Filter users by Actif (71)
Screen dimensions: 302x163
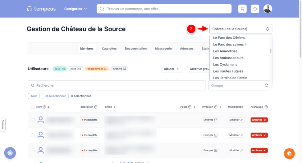click(76, 69)
